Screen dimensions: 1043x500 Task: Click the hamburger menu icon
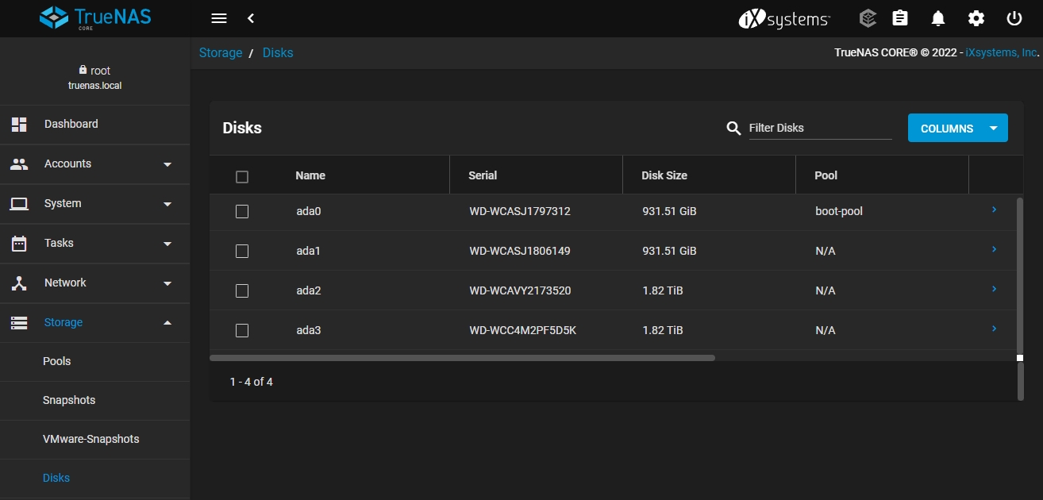[x=219, y=18]
